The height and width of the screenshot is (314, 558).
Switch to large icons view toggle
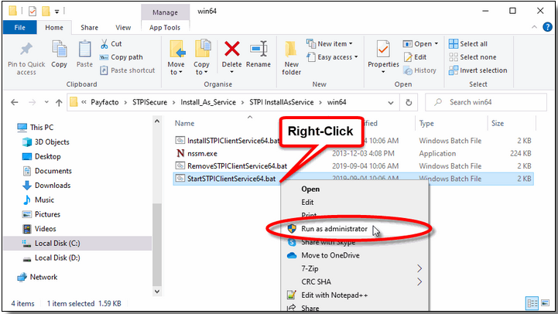click(x=544, y=303)
